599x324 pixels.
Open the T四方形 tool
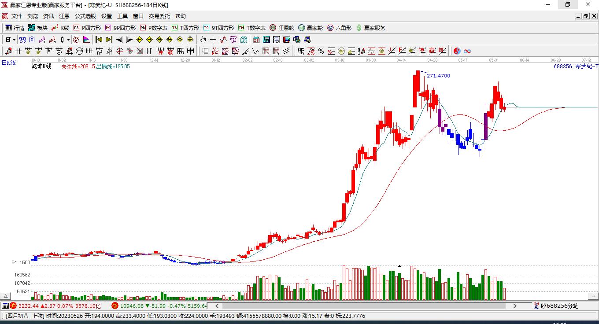[185, 28]
